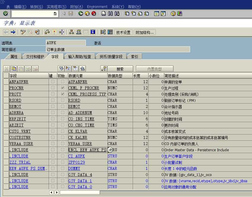Switch to the 索引 tab
This screenshot has width=252, height=197.
[x=134, y=57]
